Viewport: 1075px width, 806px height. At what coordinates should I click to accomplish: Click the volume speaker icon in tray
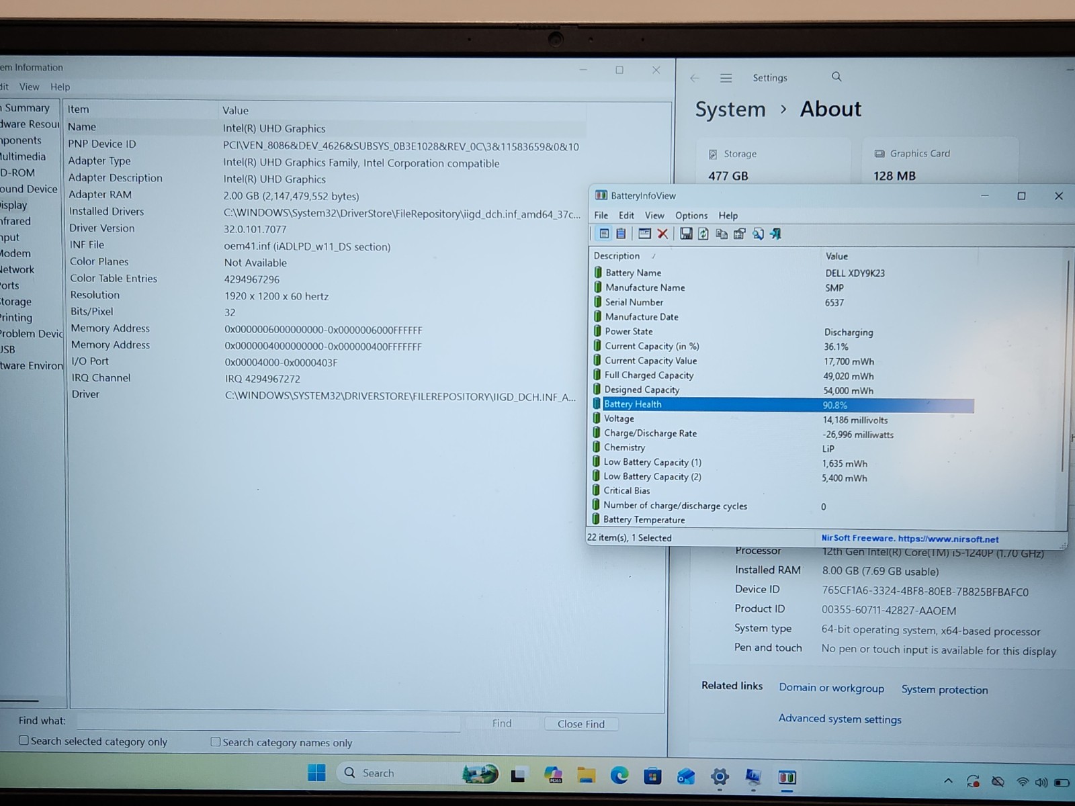pos(1041,782)
